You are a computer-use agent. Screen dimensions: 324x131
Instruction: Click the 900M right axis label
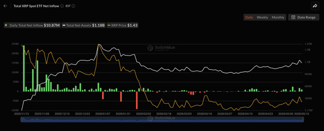308,74
